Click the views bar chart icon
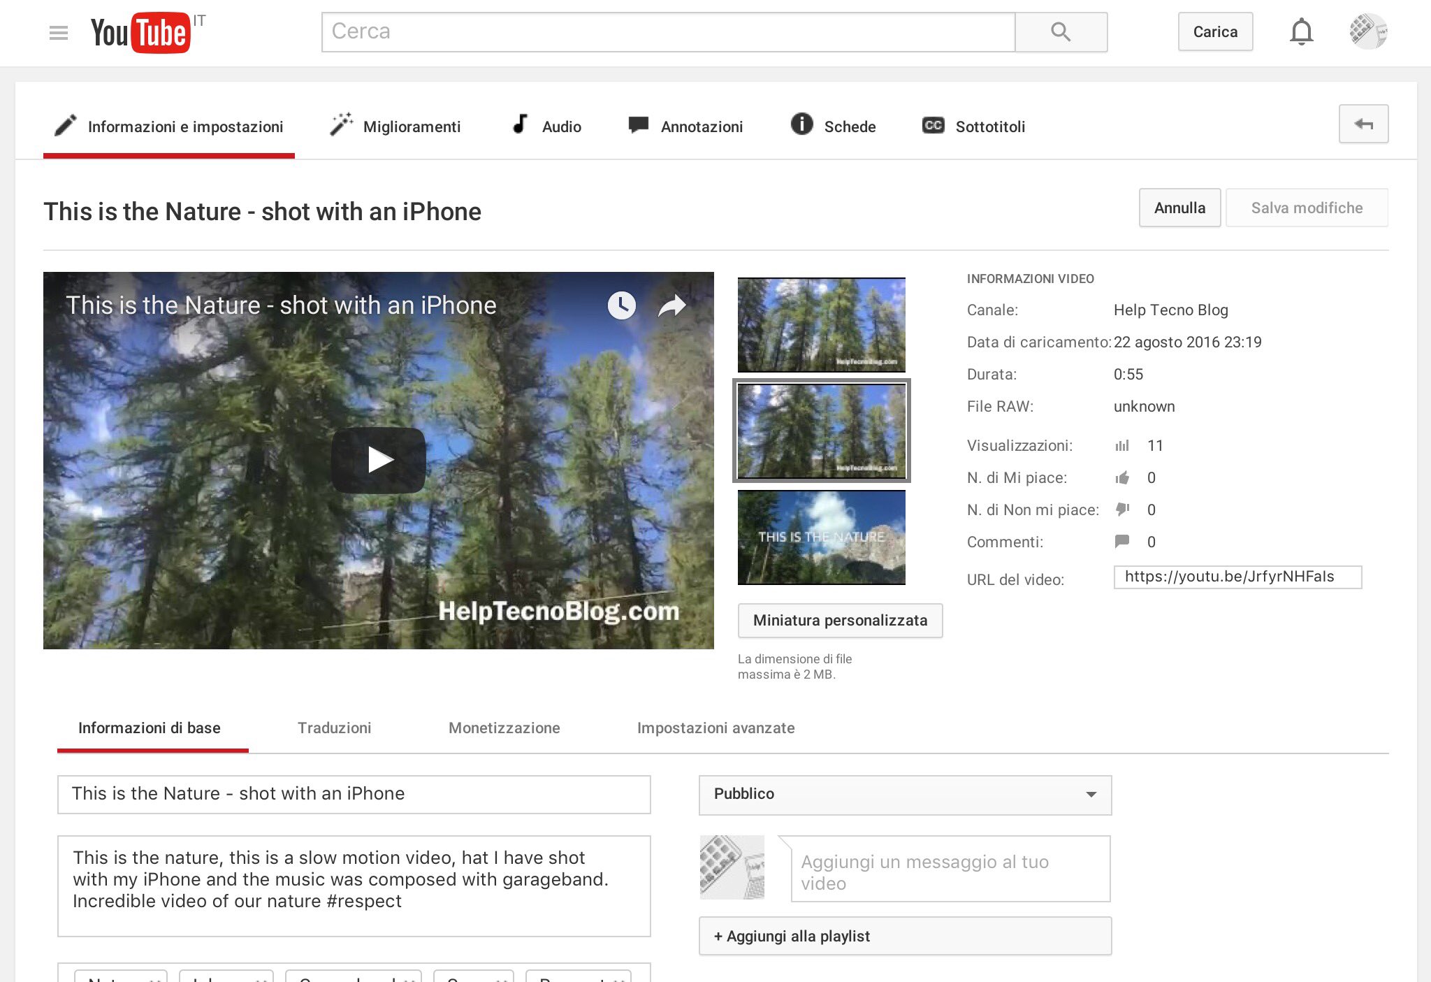This screenshot has height=982, width=1431. (1122, 445)
